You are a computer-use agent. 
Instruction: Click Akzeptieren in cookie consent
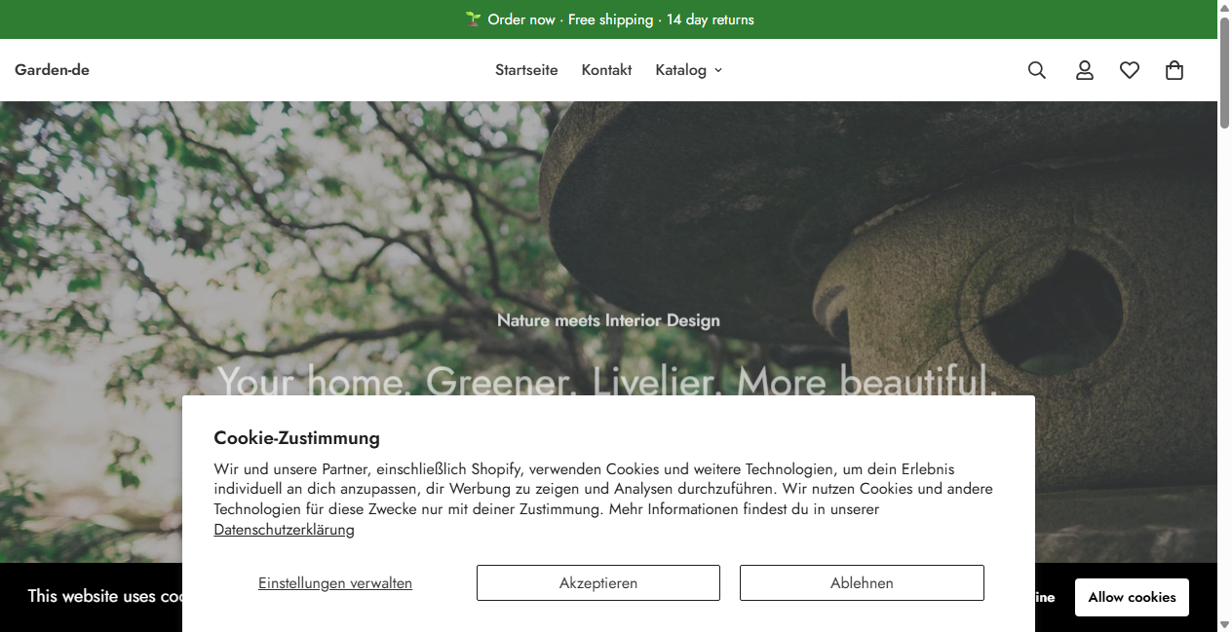pyautogui.click(x=598, y=583)
